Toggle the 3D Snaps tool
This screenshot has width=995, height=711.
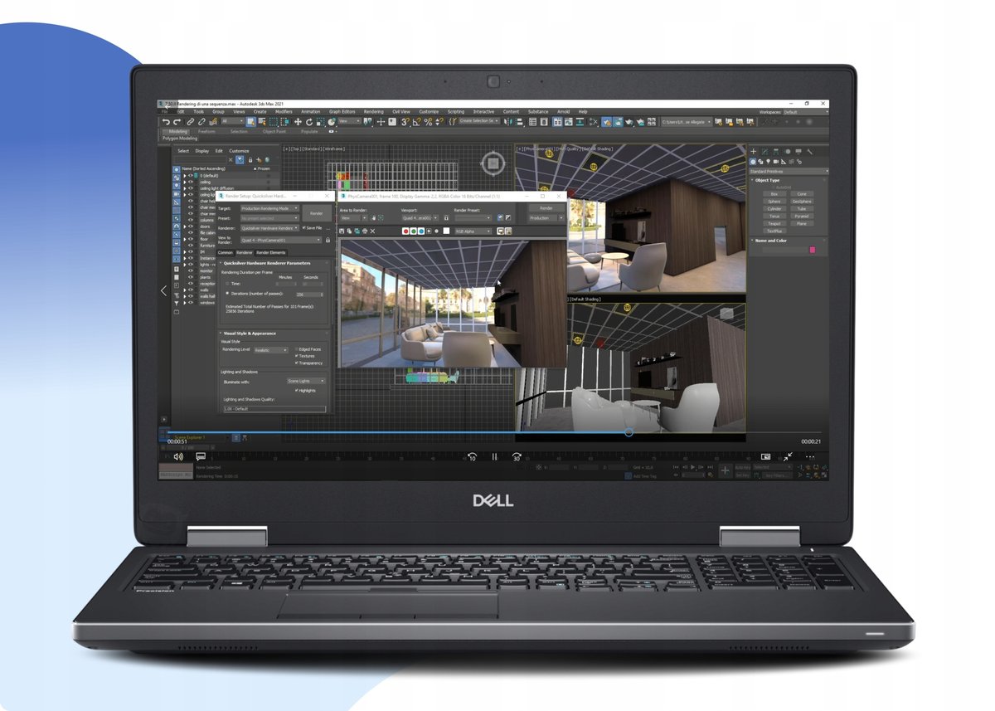coord(405,122)
